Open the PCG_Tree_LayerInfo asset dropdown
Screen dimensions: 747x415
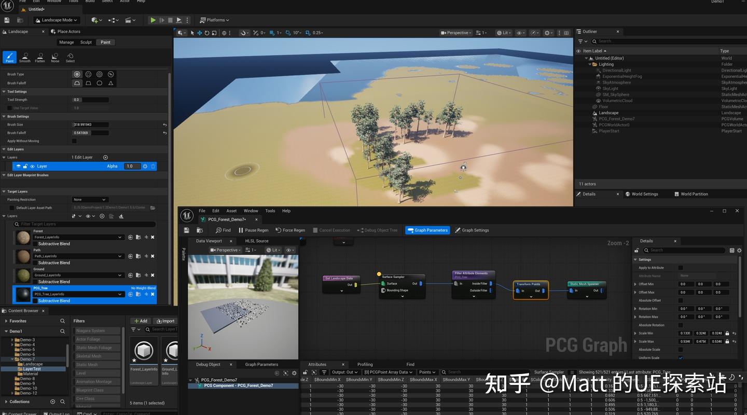coord(79,294)
